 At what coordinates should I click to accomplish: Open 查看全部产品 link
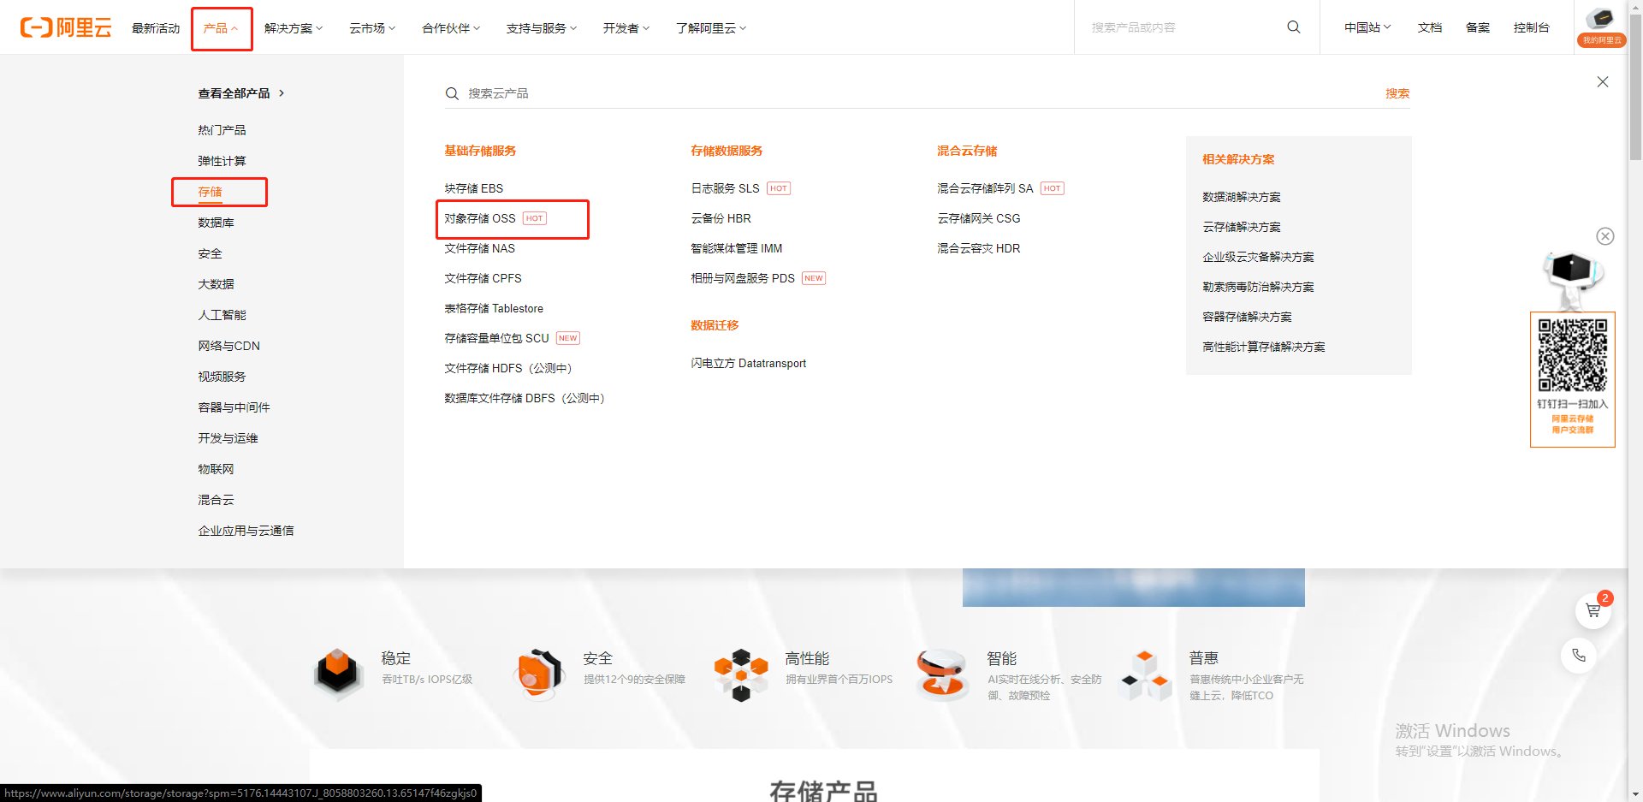point(241,93)
